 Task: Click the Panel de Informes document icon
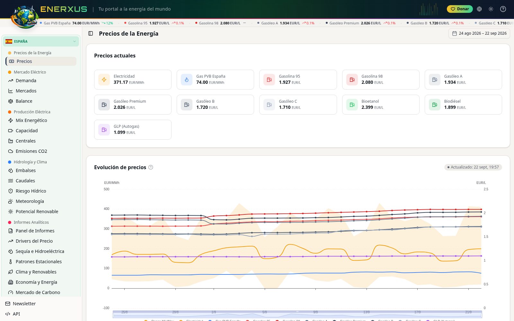coord(11,231)
